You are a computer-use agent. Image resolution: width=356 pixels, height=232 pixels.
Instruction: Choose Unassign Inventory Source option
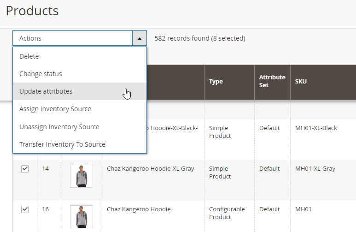click(80, 127)
